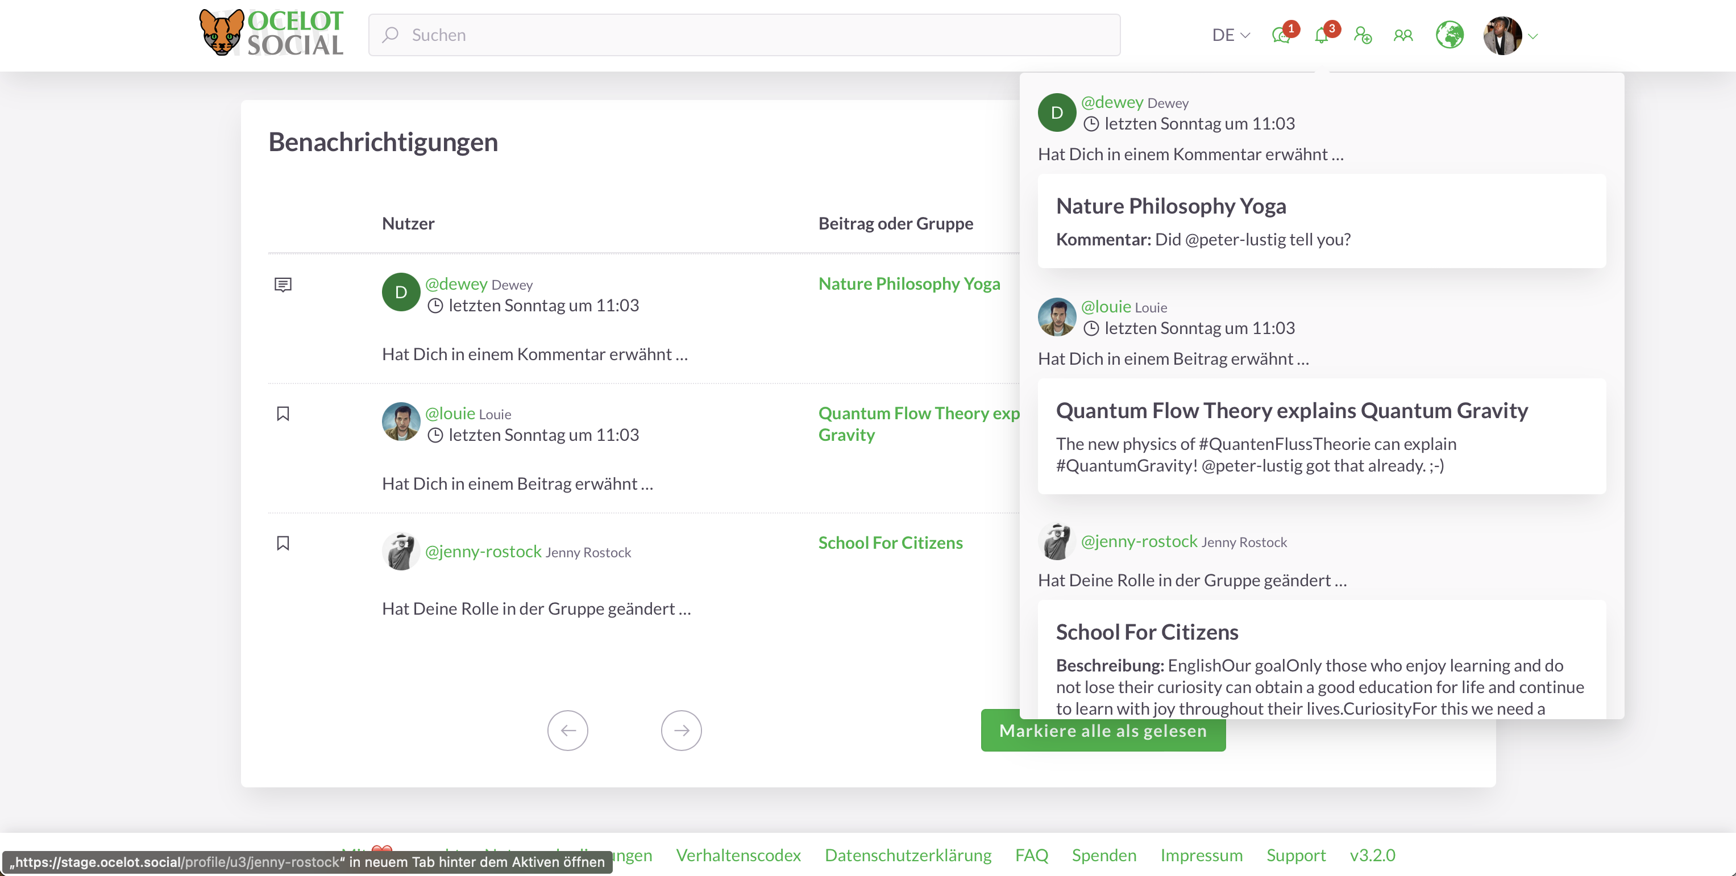Screen dimensions: 1736x876
Task: Click the comment icon beside Dewey's notification
Action: pos(283,285)
